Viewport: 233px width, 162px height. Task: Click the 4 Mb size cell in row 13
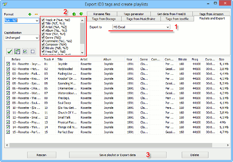(223, 122)
